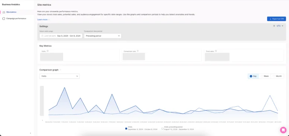This screenshot has width=289, height=136.
Task: Select the Day granularity option
Action: coord(253,76)
